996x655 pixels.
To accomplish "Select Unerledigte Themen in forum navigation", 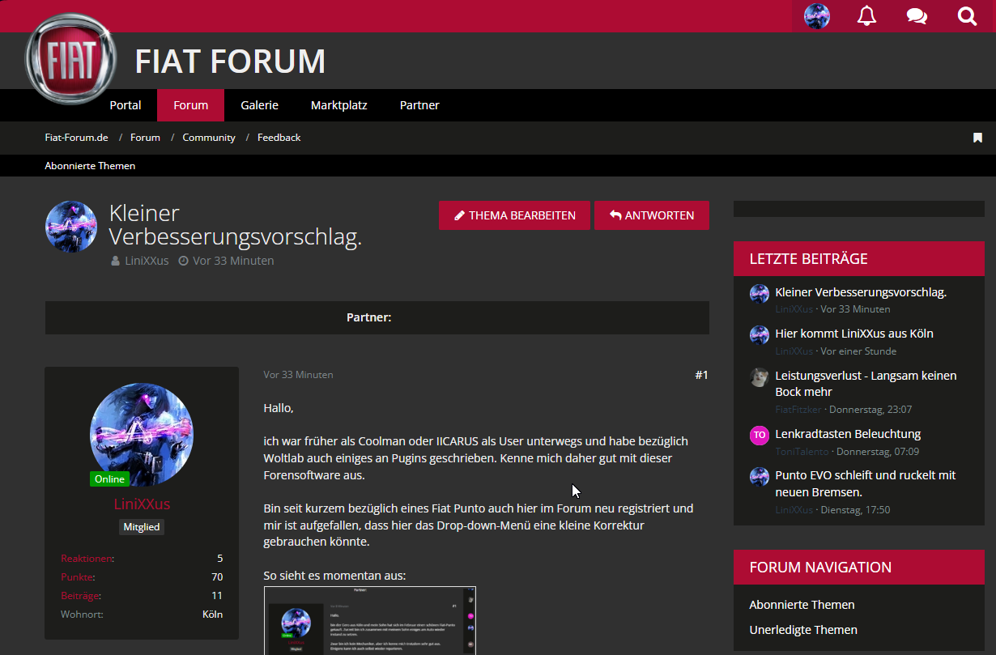I will [x=802, y=630].
